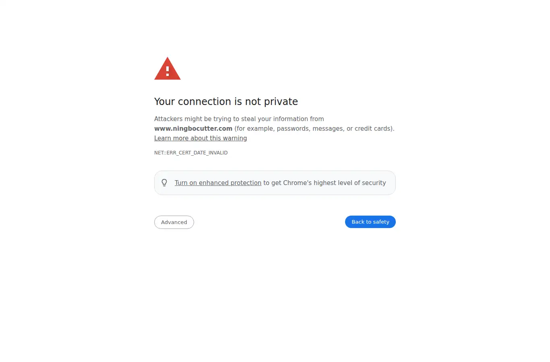Click the word private in the heading

(x=281, y=101)
